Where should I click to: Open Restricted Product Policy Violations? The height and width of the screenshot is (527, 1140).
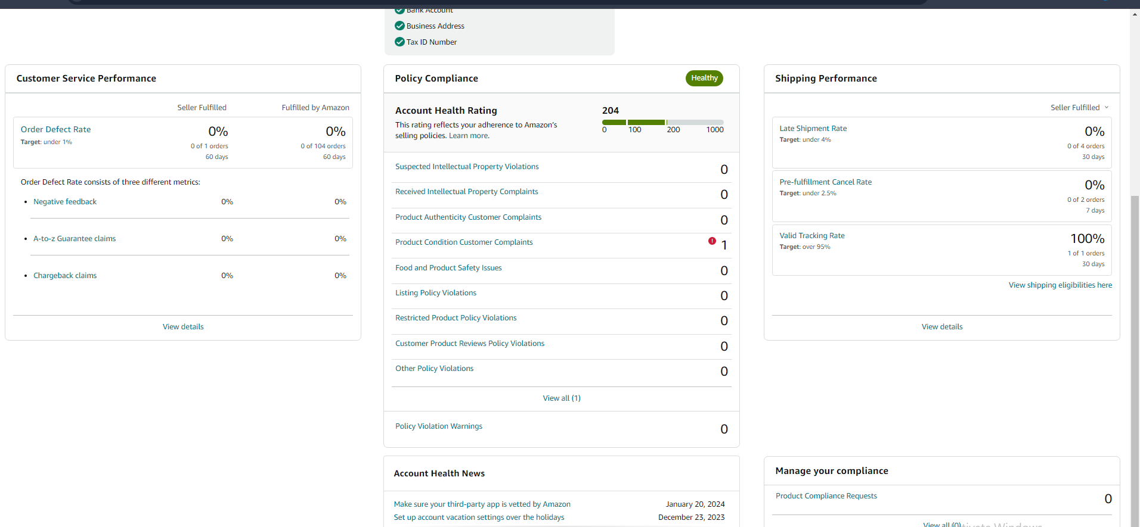pyautogui.click(x=456, y=318)
